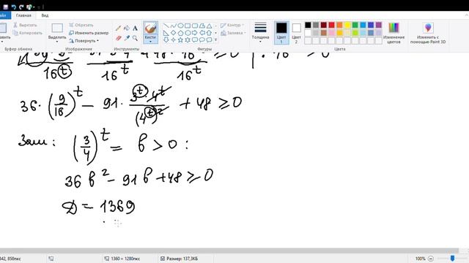469x263 pixels.
Task: Click the rectangular selection (Выделить) box icon
Action: [x=57, y=28]
